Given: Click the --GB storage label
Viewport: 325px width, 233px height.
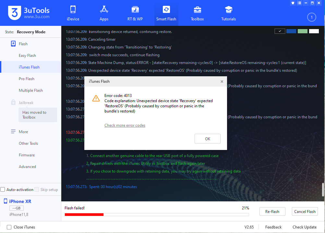Looking at the screenshot, I should (x=16, y=208).
